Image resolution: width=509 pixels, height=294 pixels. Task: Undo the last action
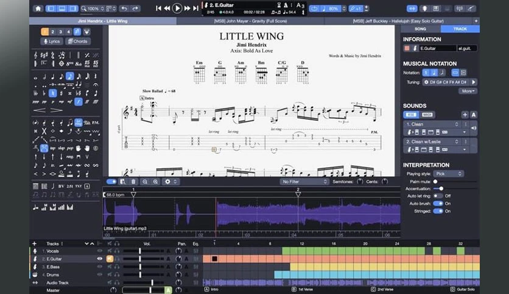click(124, 9)
